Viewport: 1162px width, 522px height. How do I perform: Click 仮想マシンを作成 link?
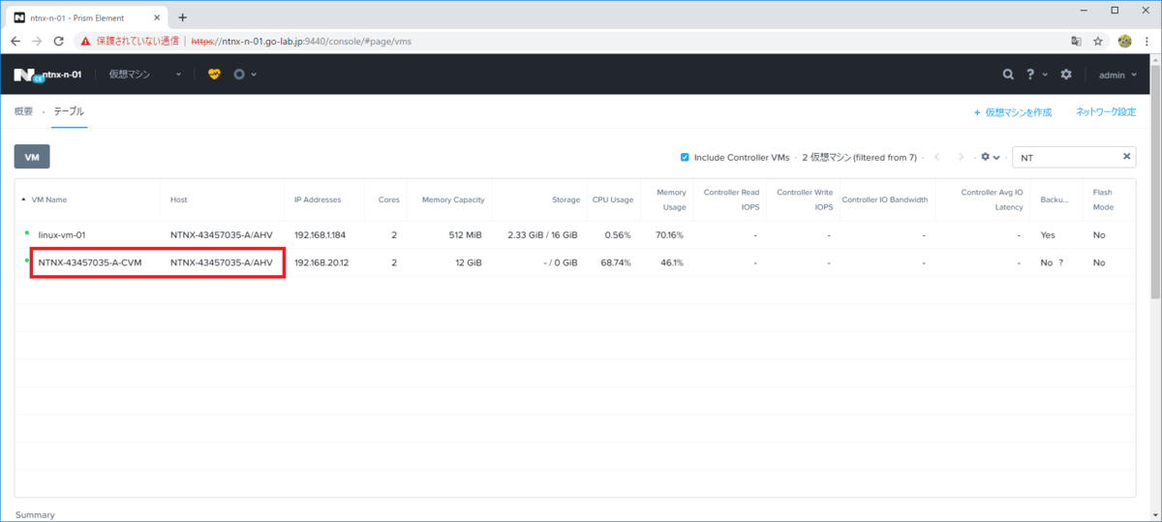[1013, 112]
